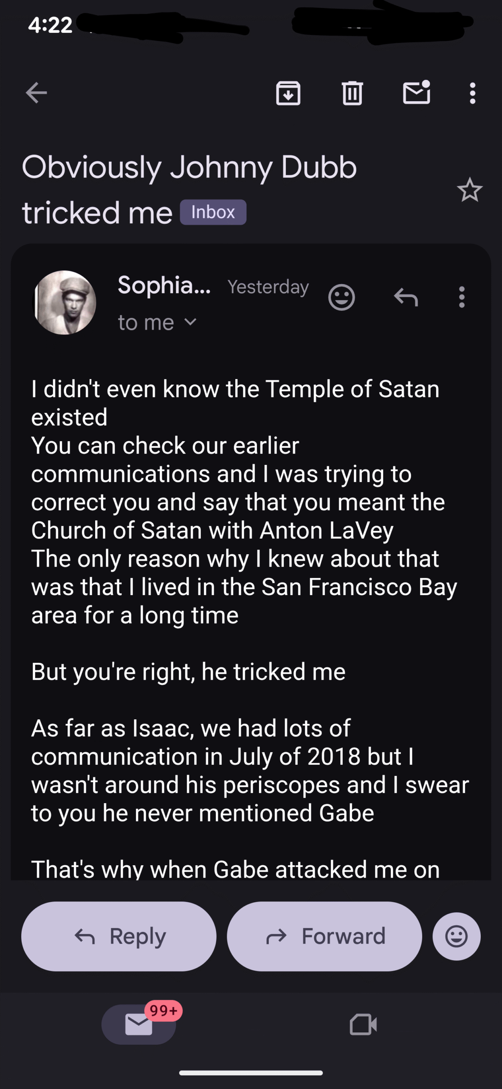Switch to the Mail tab
Viewport: 502px width, 1089px height.
(x=139, y=1024)
